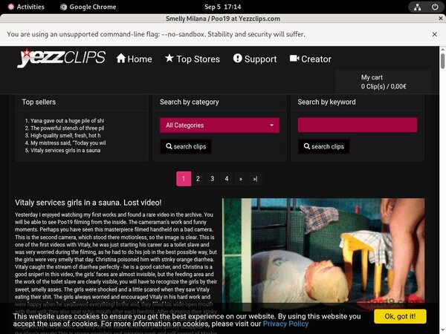Accept cookies with Ok, got it!

[400, 316]
